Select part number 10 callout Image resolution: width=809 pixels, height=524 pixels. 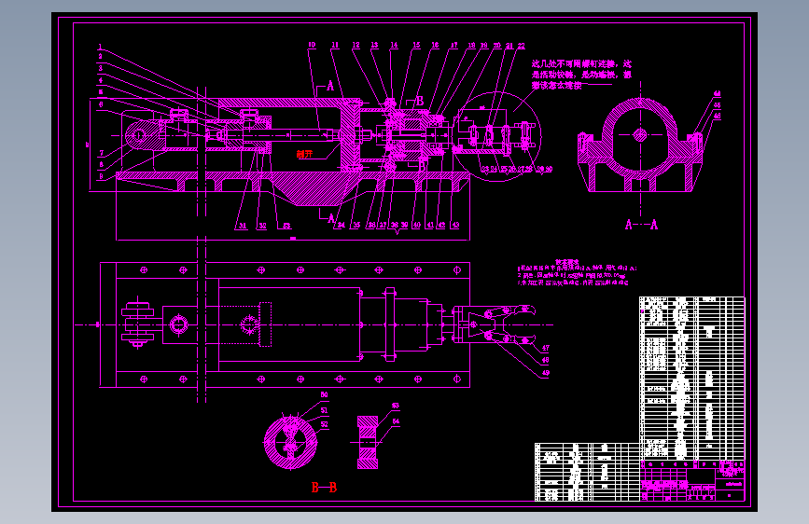coord(312,45)
